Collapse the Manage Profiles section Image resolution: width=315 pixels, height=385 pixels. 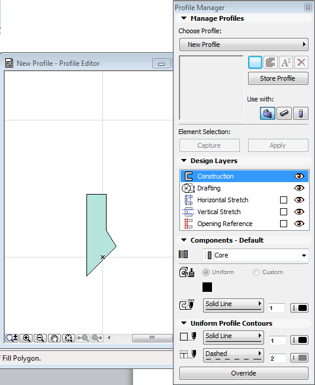pyautogui.click(x=184, y=18)
